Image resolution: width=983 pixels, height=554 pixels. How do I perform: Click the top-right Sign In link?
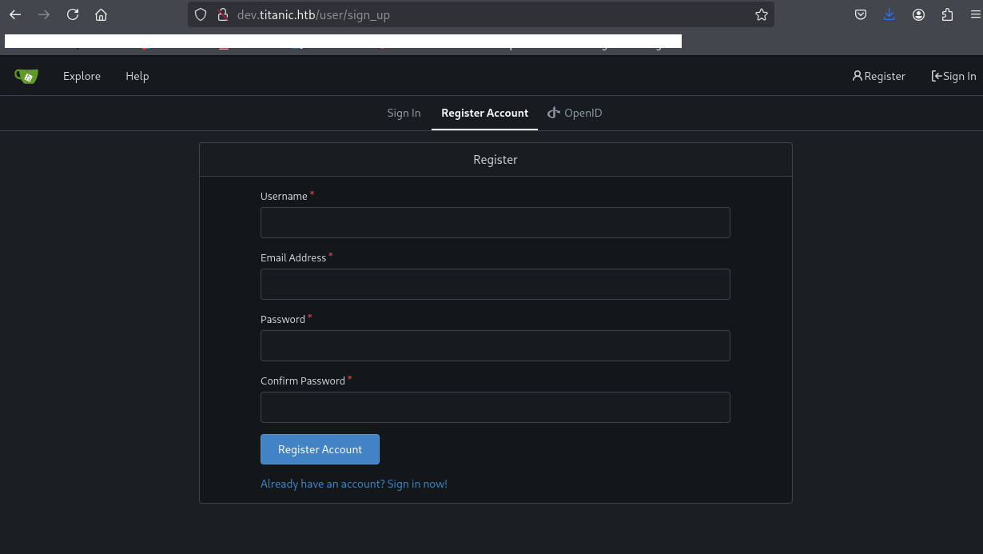point(953,76)
